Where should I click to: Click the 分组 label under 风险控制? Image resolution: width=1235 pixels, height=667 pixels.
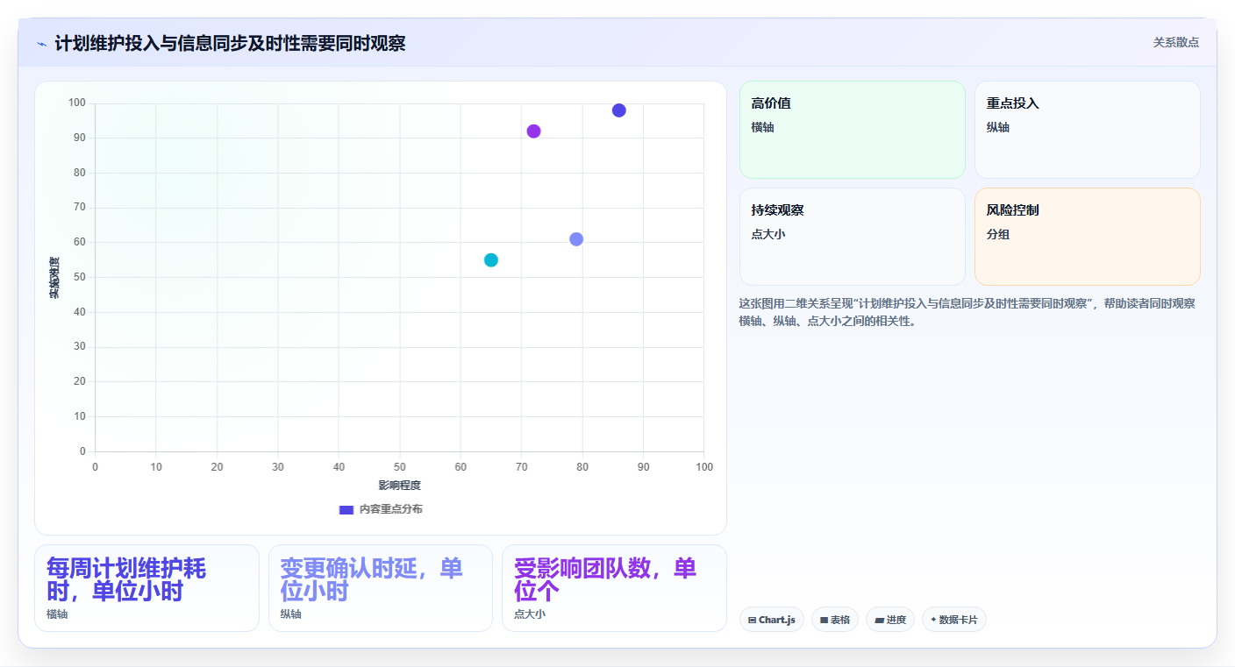click(998, 234)
